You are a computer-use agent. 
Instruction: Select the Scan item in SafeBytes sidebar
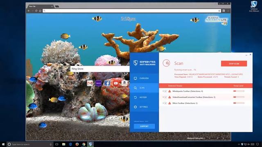[x=144, y=88]
